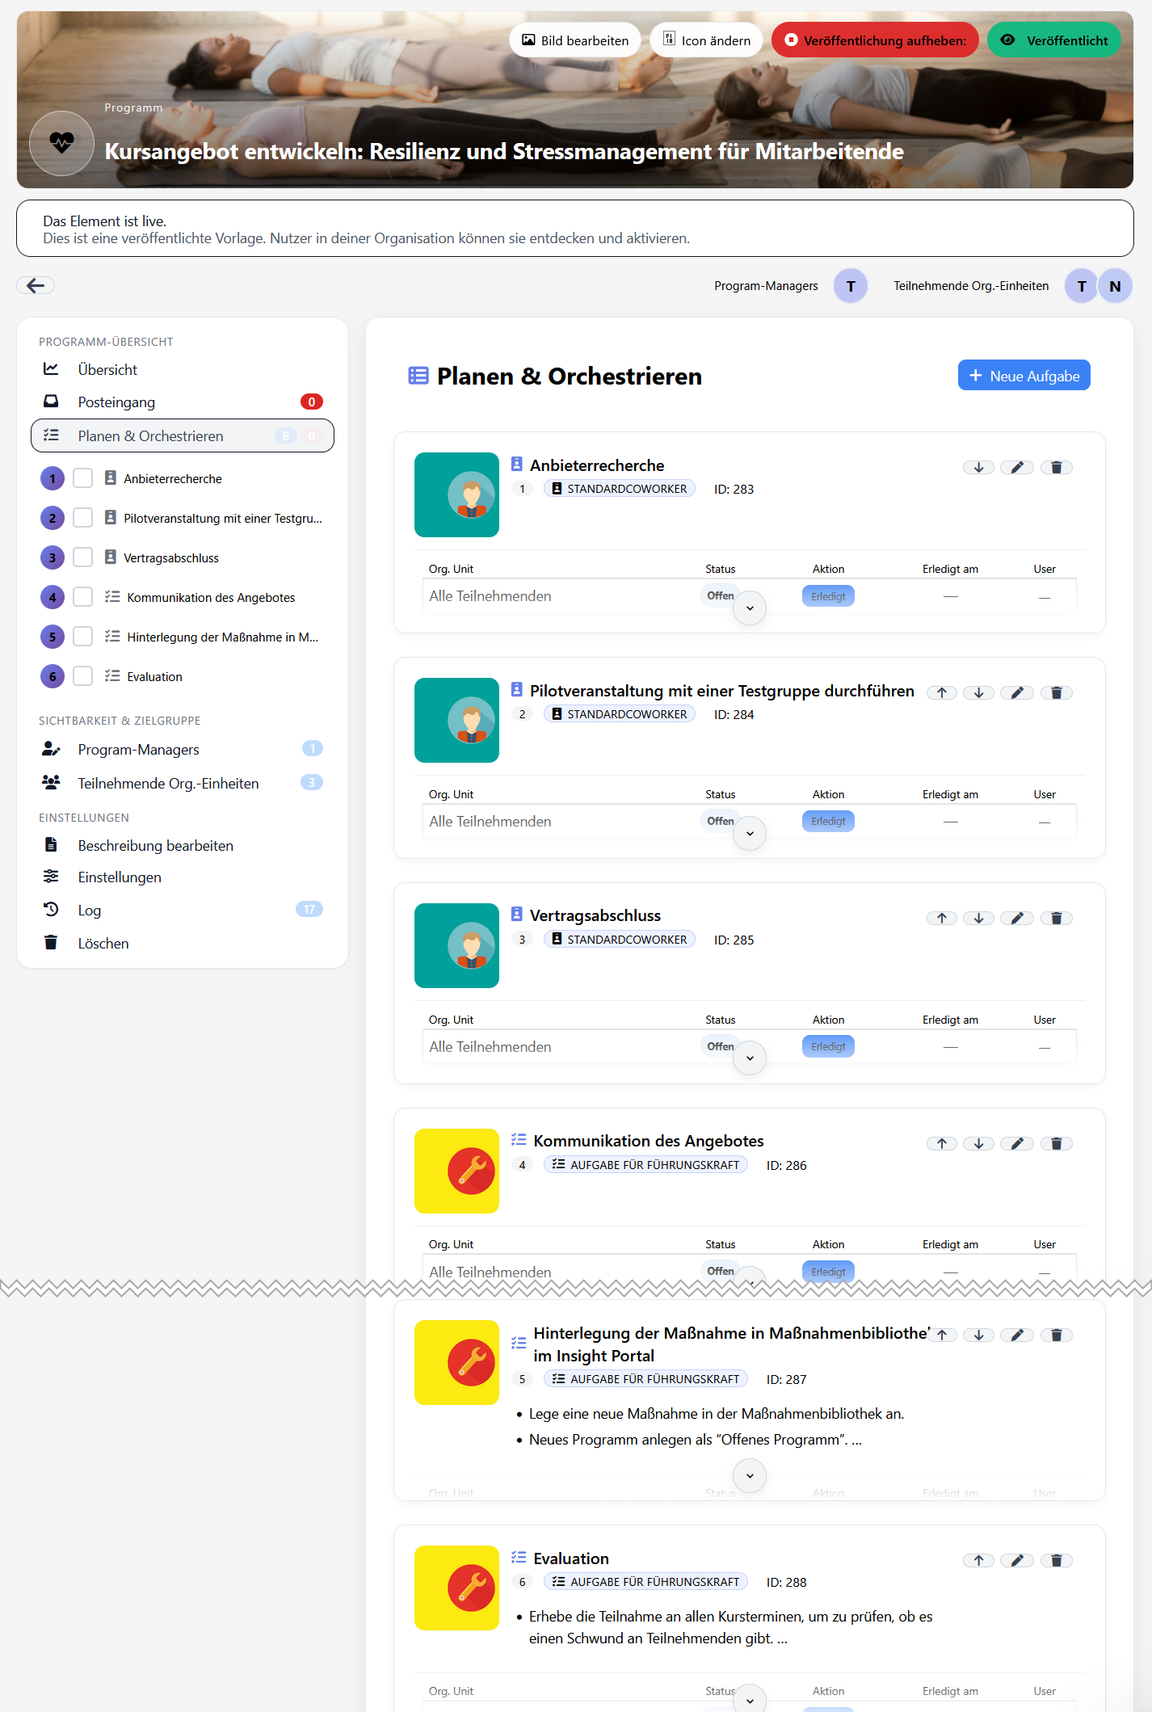Click the yellow Kommunikation des Angebotes thumbnail
This screenshot has width=1152, height=1712.
coord(456,1171)
